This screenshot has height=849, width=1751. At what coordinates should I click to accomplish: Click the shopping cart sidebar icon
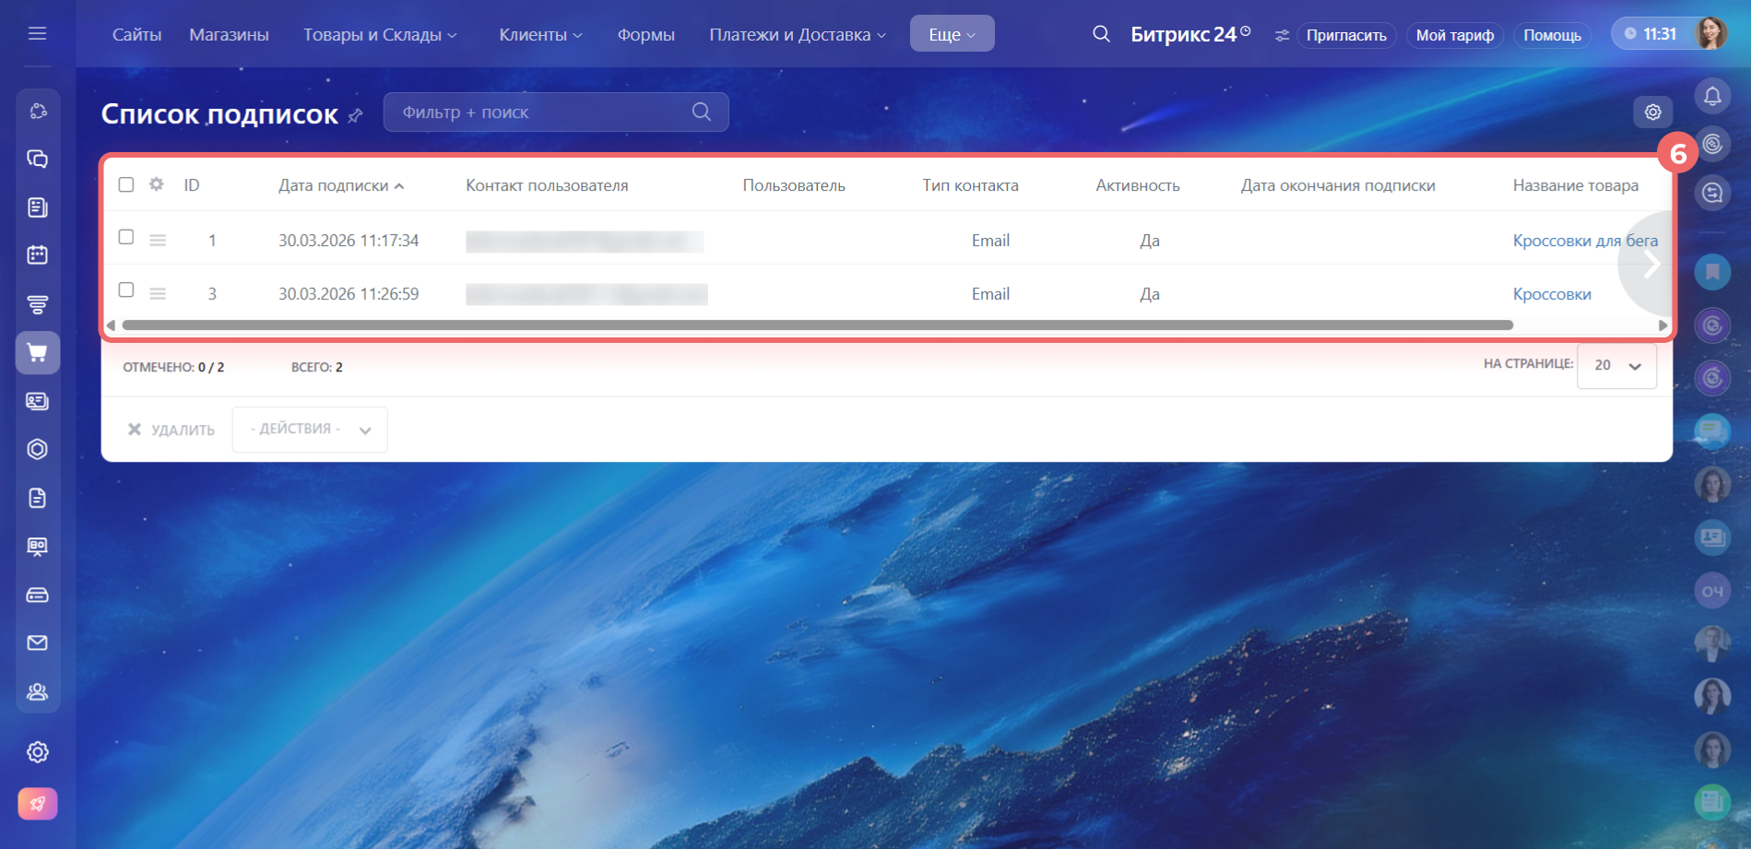click(38, 353)
